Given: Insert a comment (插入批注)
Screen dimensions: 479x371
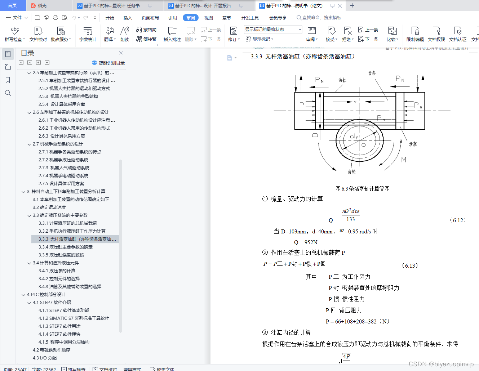Looking at the screenshot, I should point(172,34).
